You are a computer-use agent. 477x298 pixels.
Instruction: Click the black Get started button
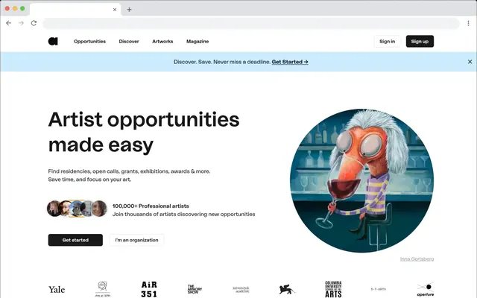click(75, 240)
